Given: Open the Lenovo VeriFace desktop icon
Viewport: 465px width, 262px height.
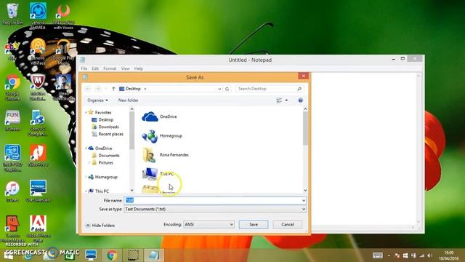Looking at the screenshot, I should [38, 51].
